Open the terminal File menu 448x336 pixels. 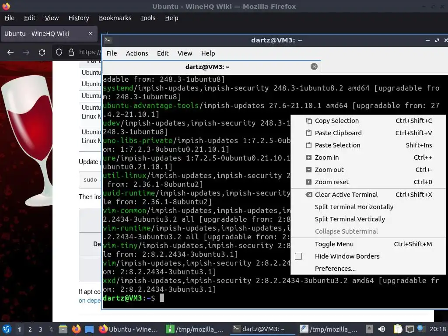[x=112, y=53]
